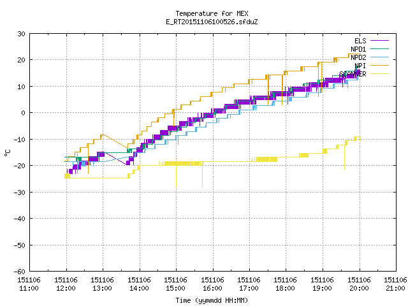Click the yellow SCANNER legend line sample
Screen dimensions: 408x306
(379, 74)
